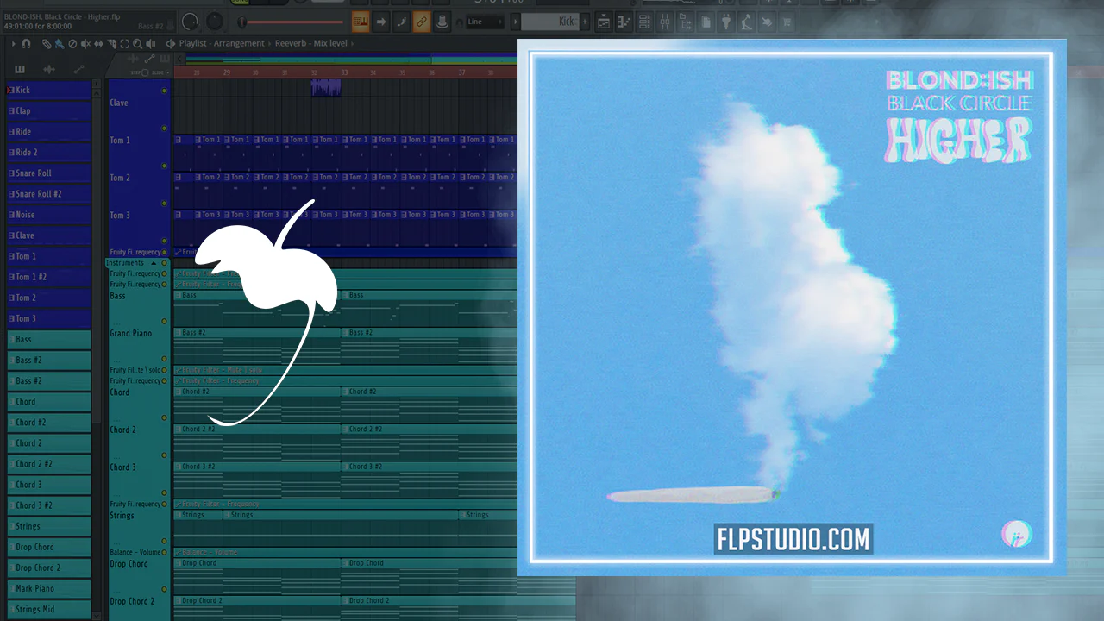Viewport: 1104px width, 621px height.
Task: Open the Line snap dropdown
Action: pos(485,22)
